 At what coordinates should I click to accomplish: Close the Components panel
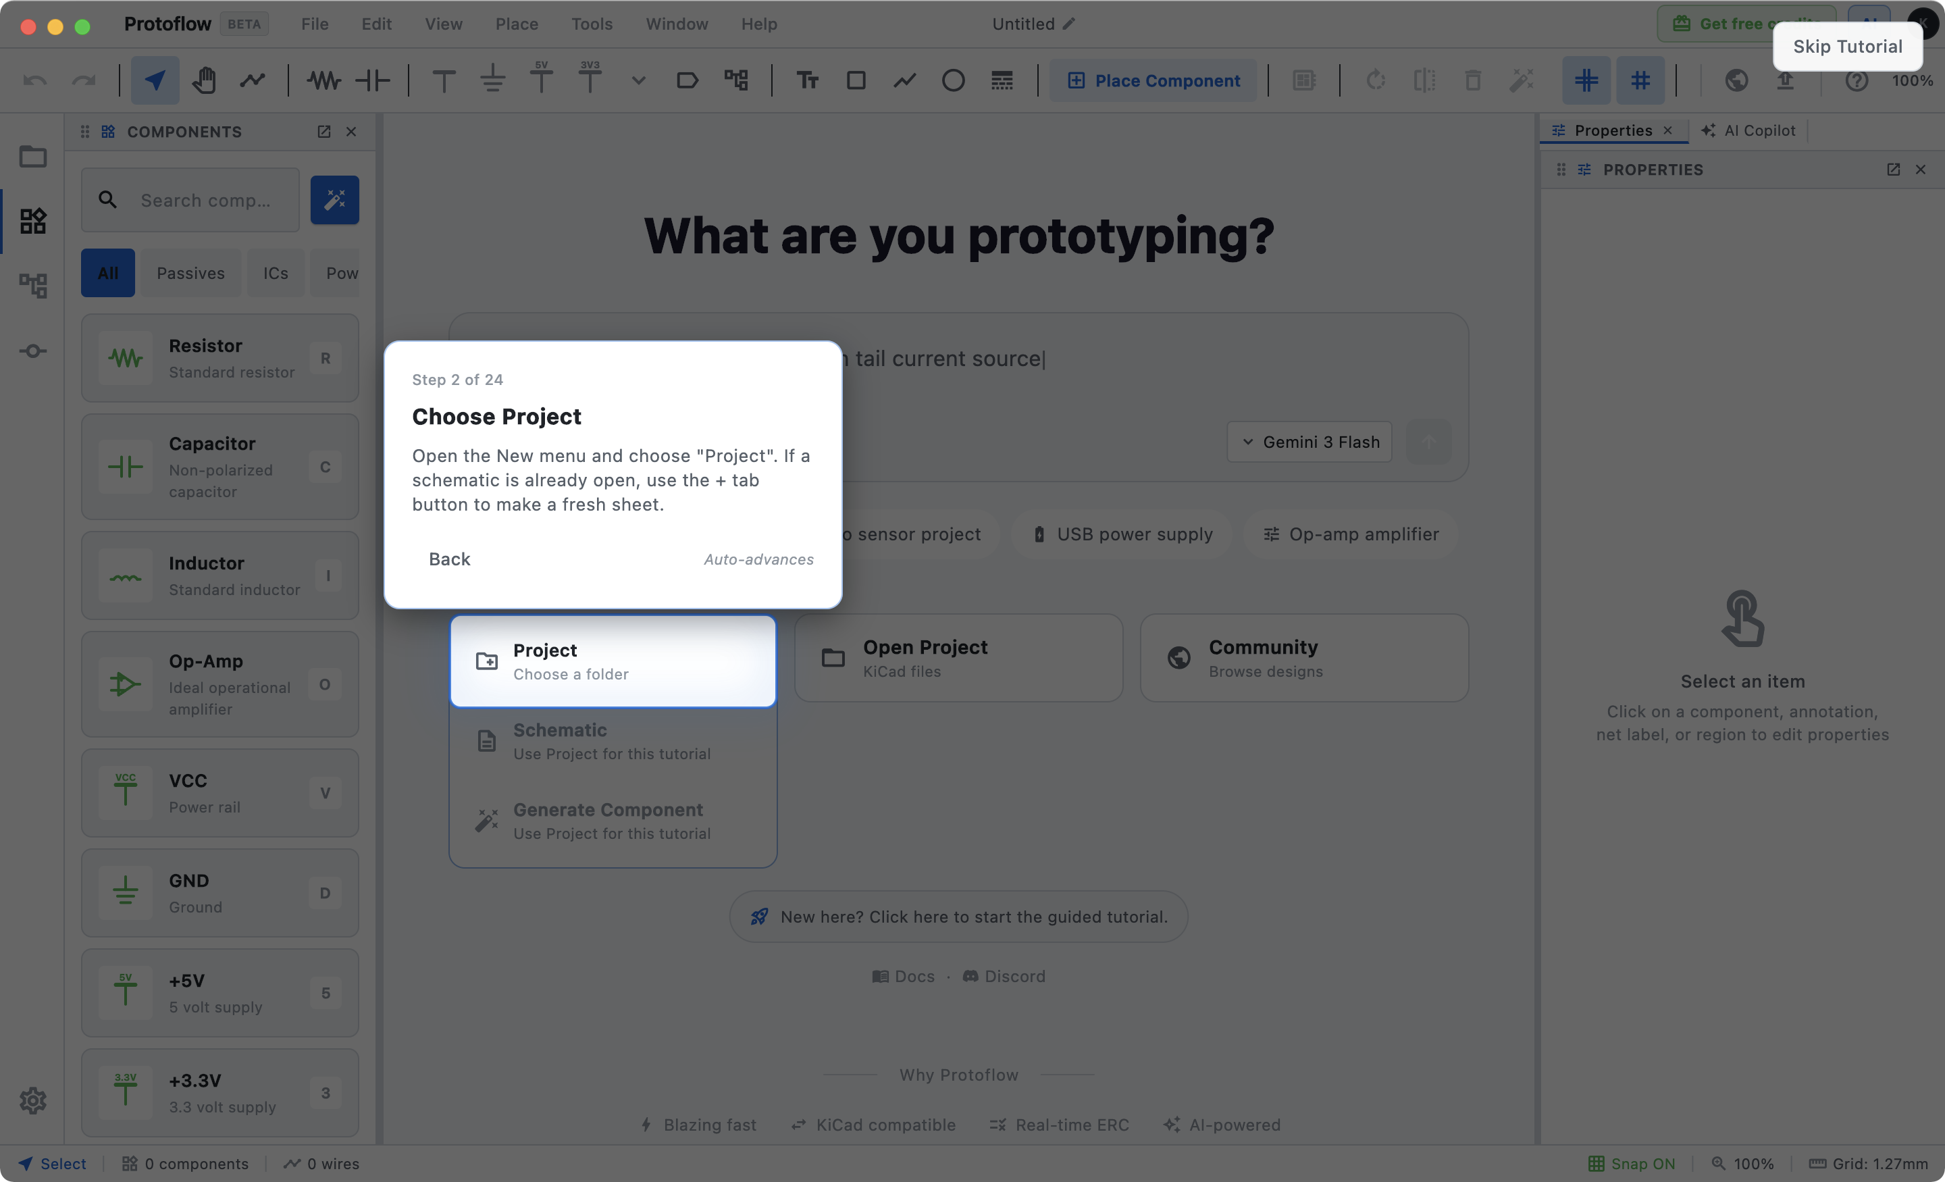(x=351, y=131)
